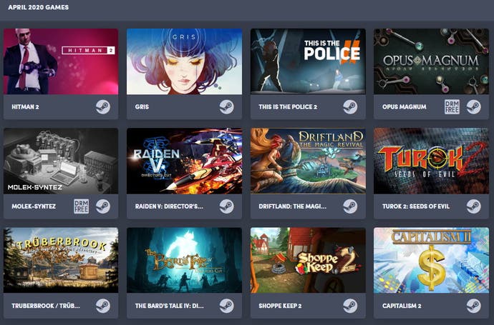Click the Steam icon beside GRIS title
This screenshot has height=325, width=494.
pos(226,107)
